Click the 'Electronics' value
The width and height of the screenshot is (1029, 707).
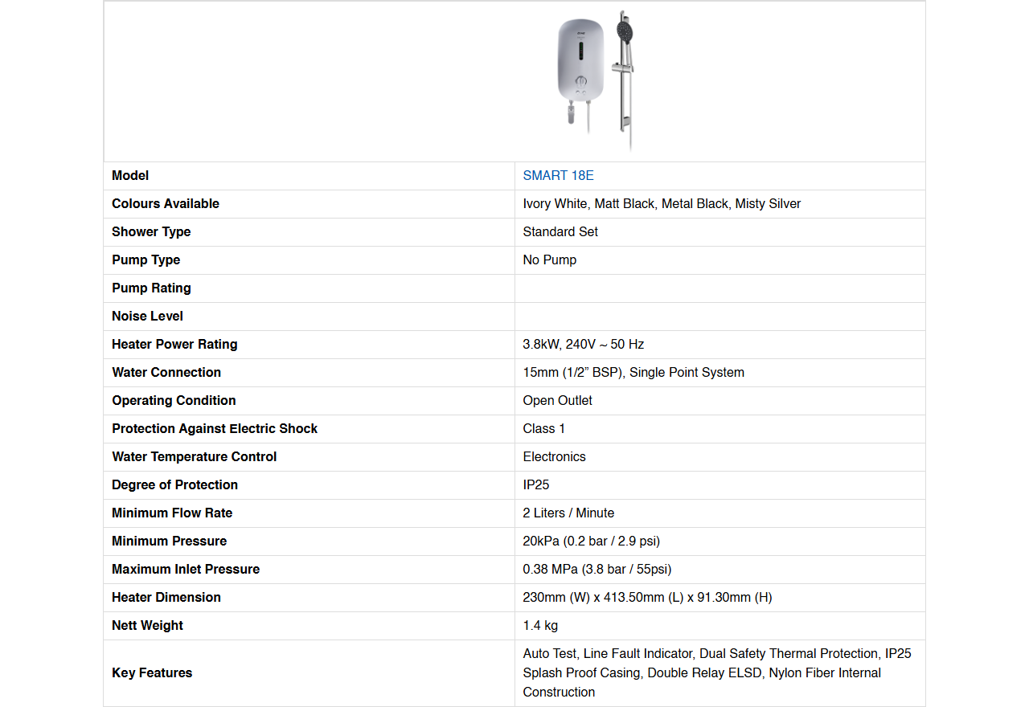click(555, 456)
